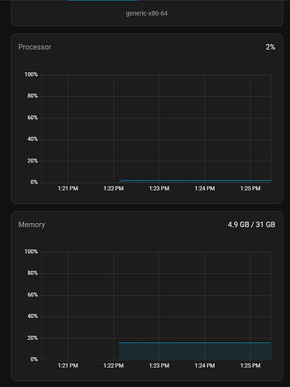Click the 1:25 PM label on Processor chart

tap(251, 188)
